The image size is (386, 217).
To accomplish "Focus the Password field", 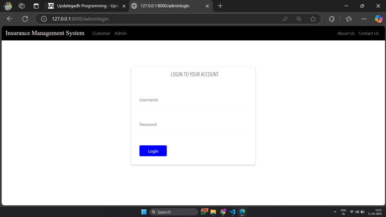I will tap(193, 125).
